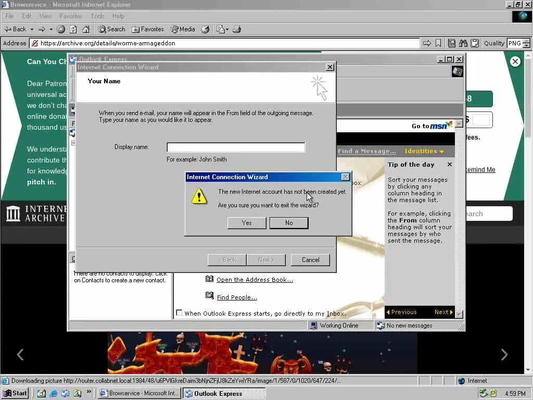Click the Stop loading icon
Image resolution: width=533 pixels, height=400 pixels.
(61, 29)
